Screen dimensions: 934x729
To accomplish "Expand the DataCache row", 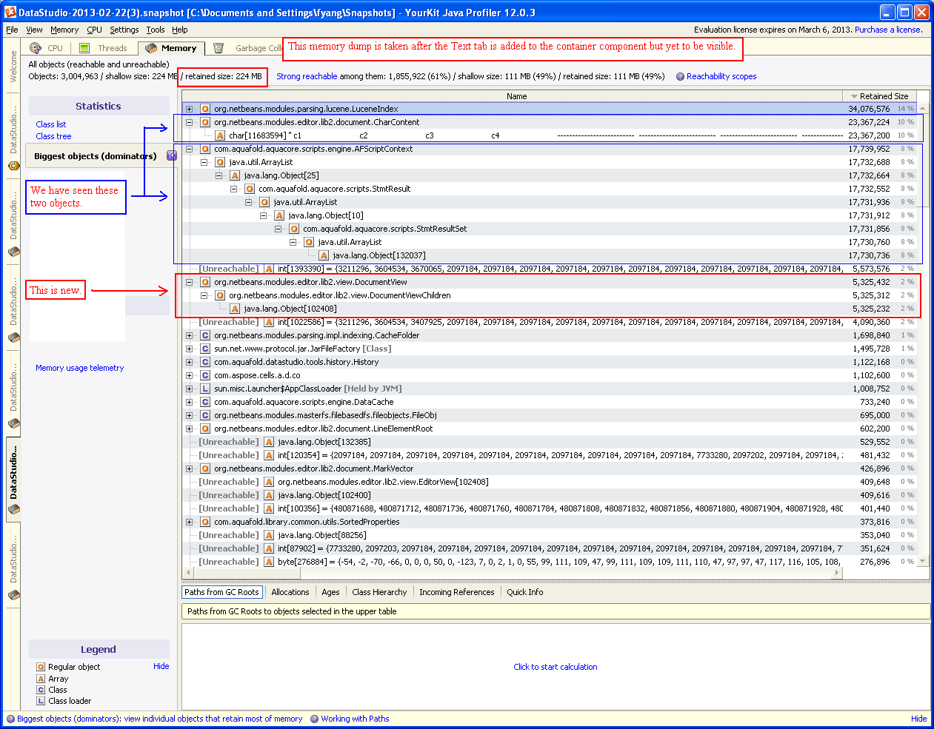I will [189, 402].
